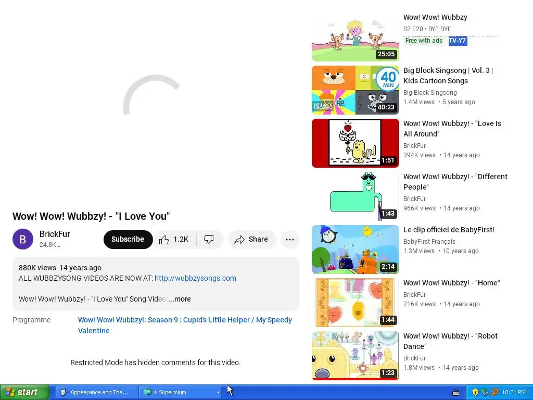This screenshot has width=533, height=400.
Task: Open "Robot Dance" title link
Action: coord(450,341)
